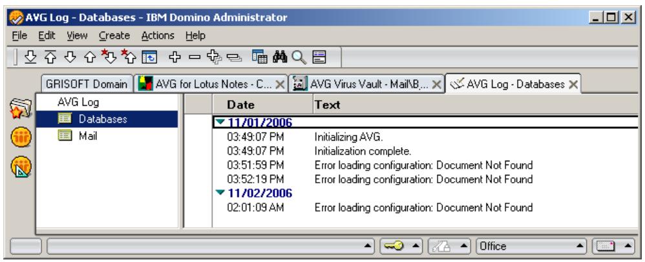
Task: Click the Databases view icon in navigator
Action: point(65,119)
